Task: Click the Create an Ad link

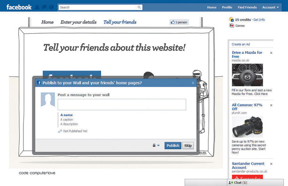Action: click(241, 45)
